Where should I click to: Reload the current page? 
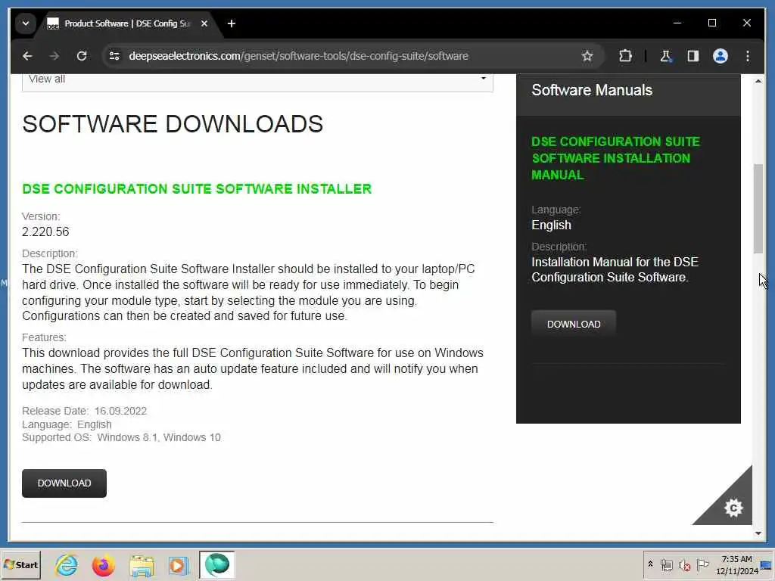point(82,56)
